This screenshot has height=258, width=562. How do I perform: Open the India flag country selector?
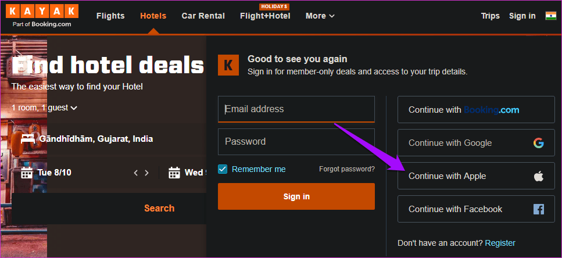pos(551,16)
